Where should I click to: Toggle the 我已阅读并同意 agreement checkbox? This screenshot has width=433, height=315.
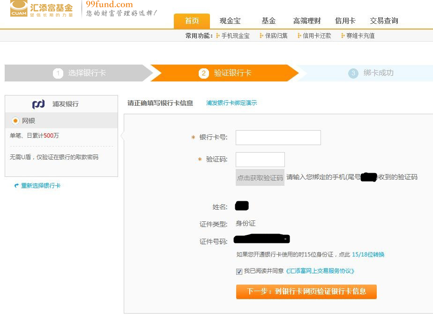[239, 271]
